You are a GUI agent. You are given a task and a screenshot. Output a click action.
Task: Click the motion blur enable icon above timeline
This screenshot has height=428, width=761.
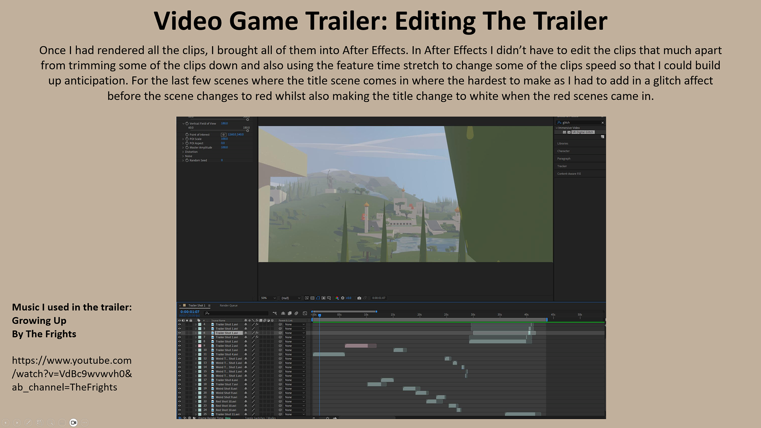[x=296, y=313]
